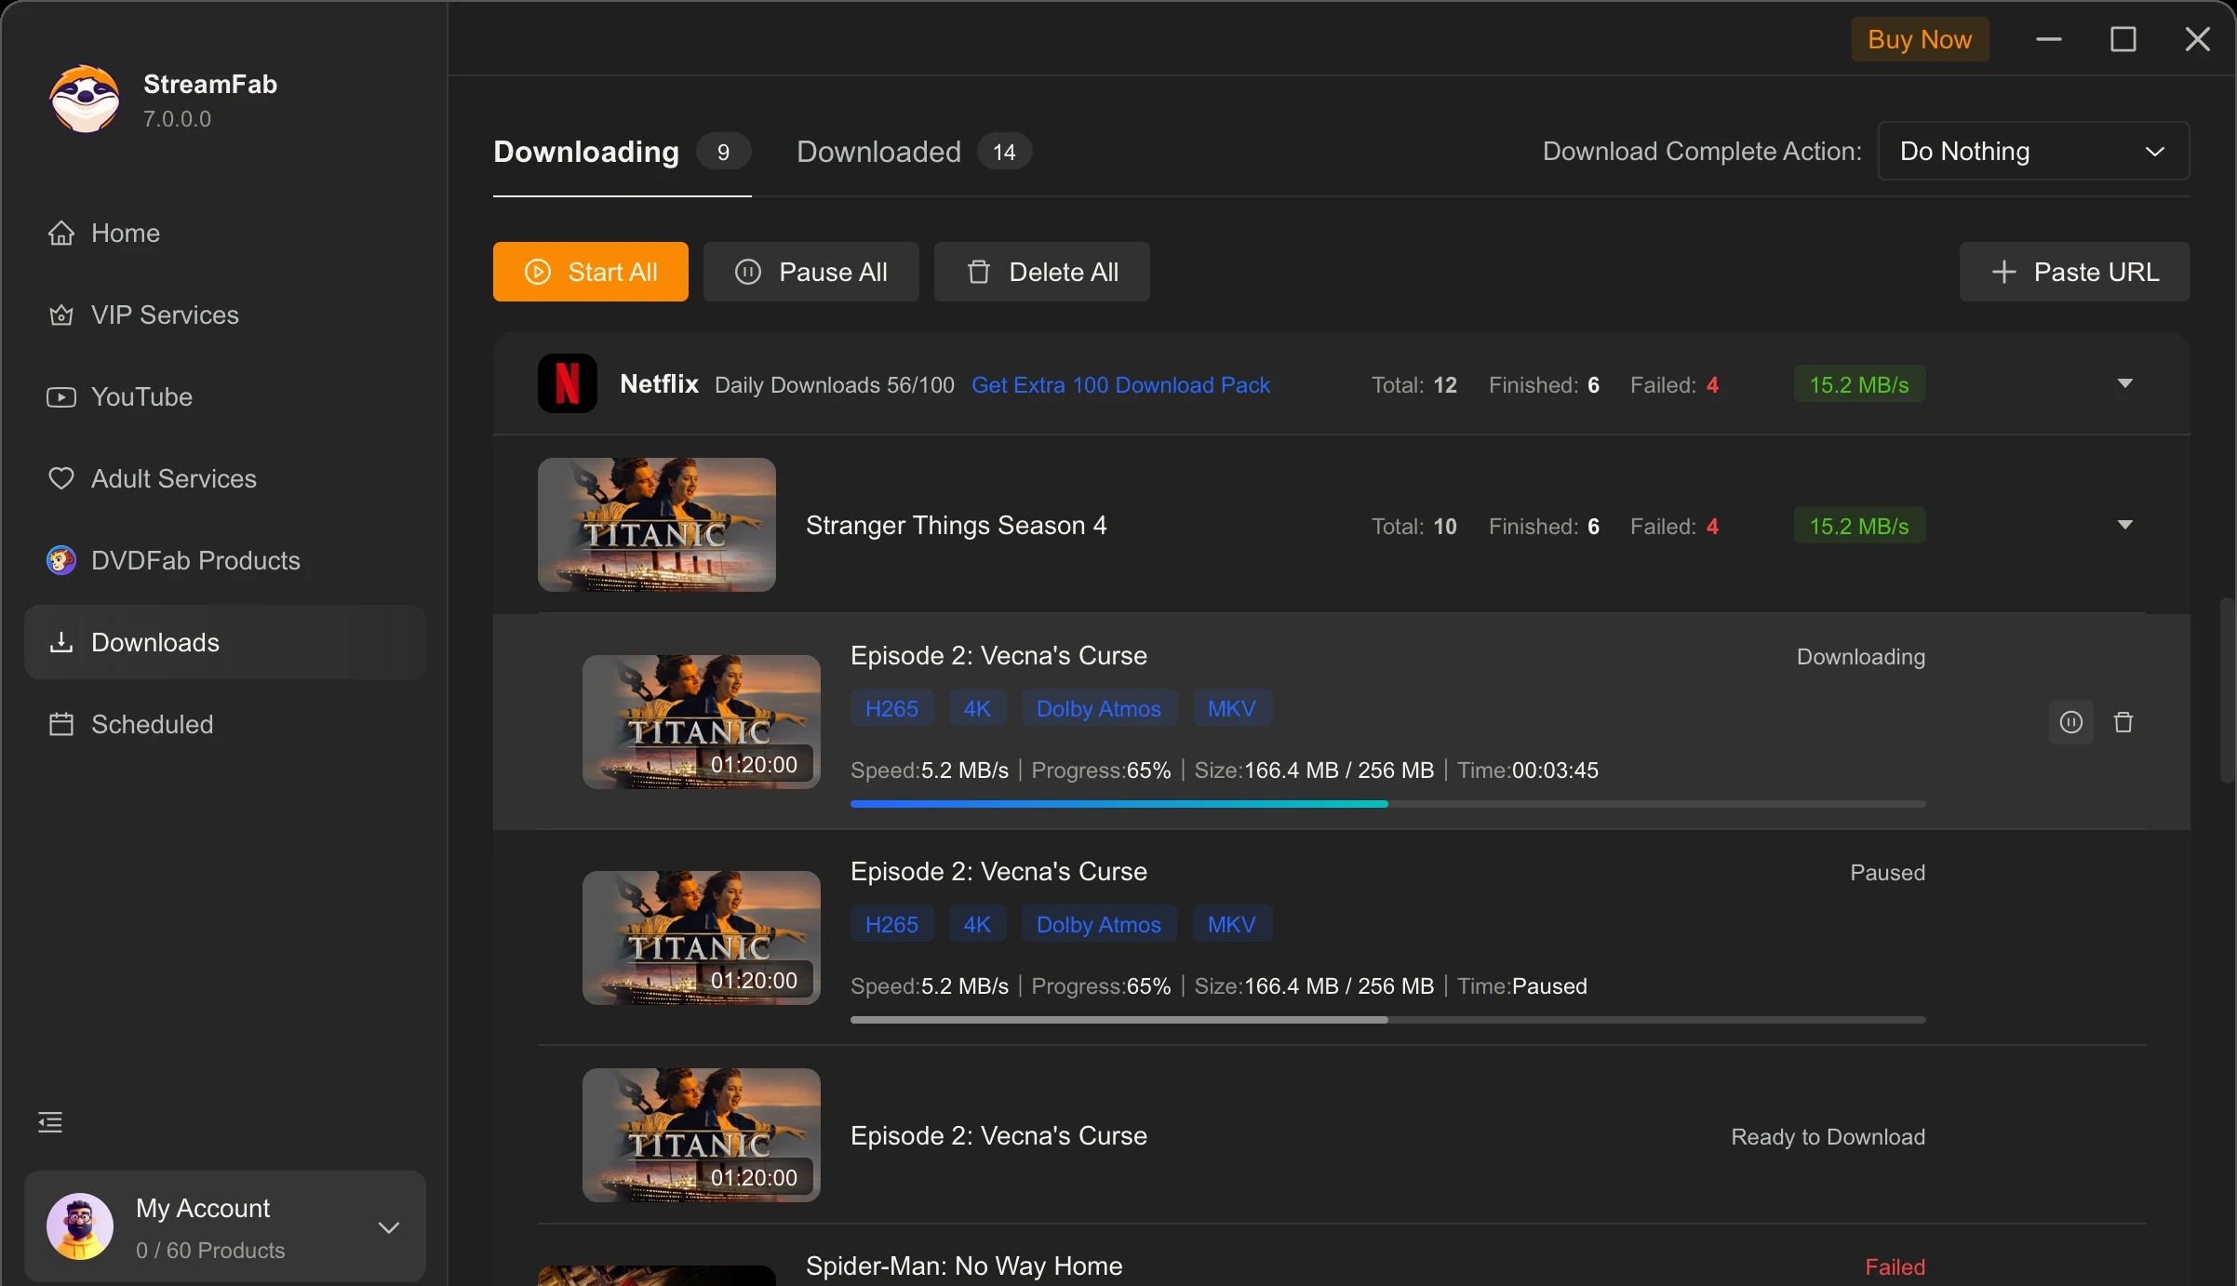Click the Stranger Things Total: 10 count

click(x=1414, y=527)
